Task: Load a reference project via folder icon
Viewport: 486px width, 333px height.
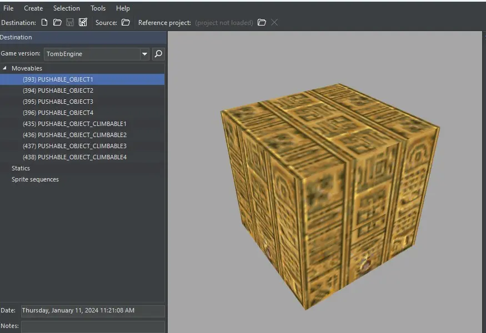Action: pos(262,23)
